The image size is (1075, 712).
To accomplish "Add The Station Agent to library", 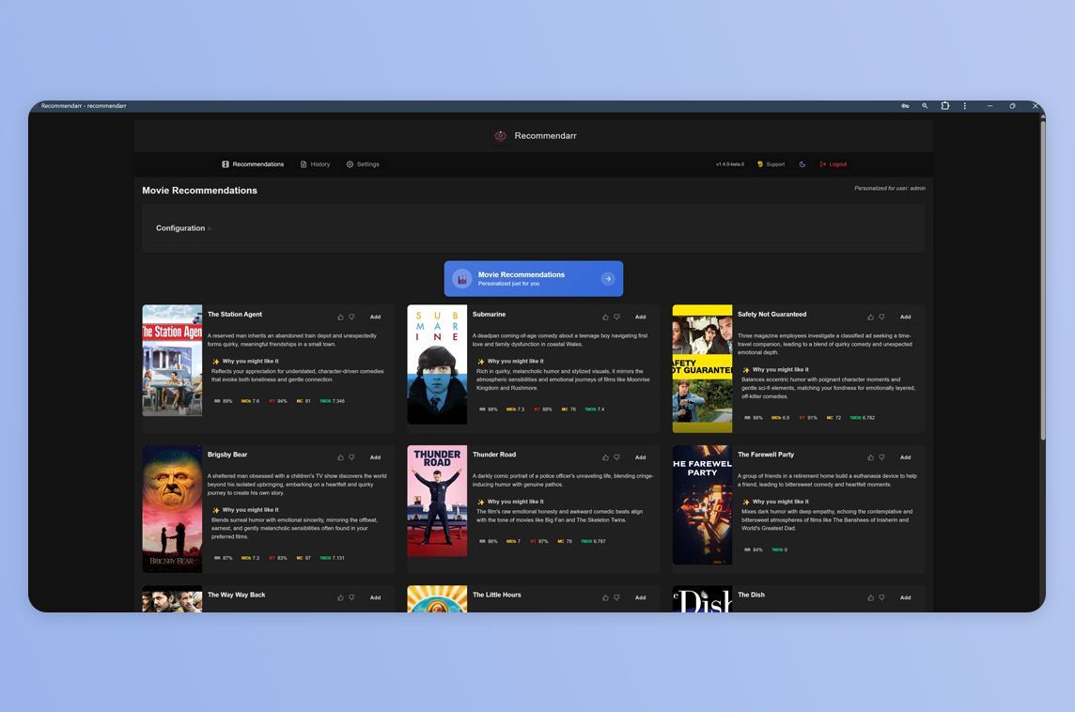I will (x=375, y=317).
